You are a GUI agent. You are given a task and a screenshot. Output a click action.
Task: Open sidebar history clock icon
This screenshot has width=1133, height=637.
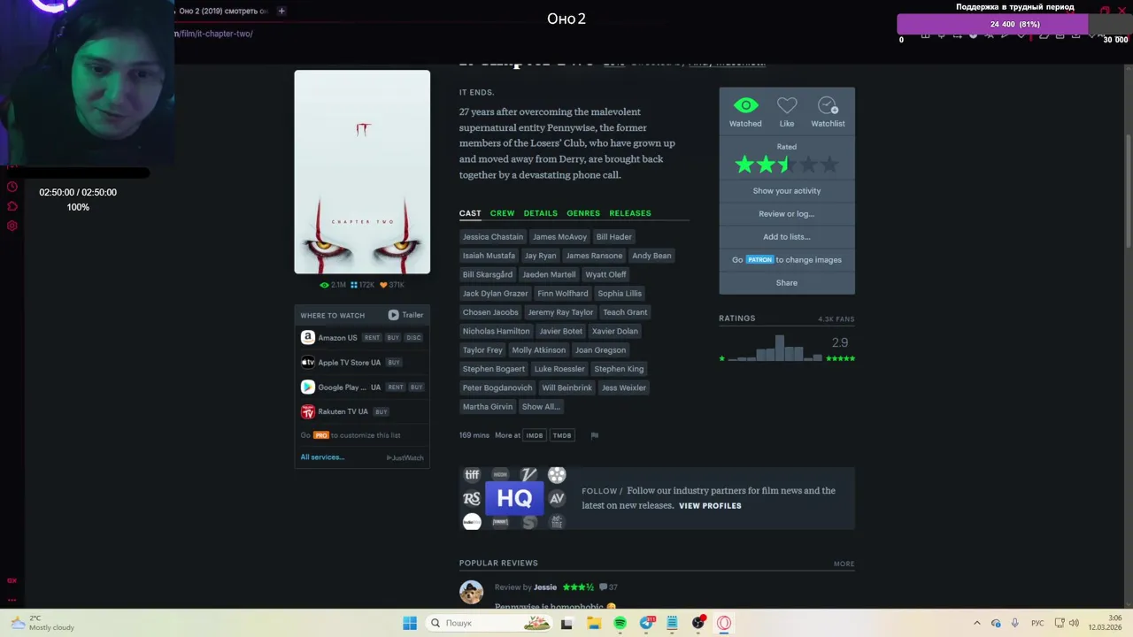click(x=12, y=187)
